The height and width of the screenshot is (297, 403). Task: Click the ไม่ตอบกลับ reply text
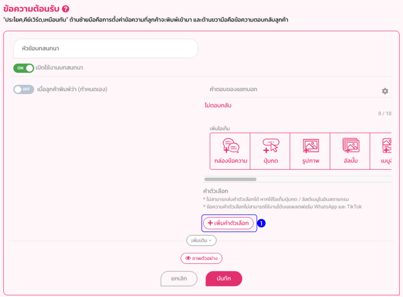coord(218,105)
